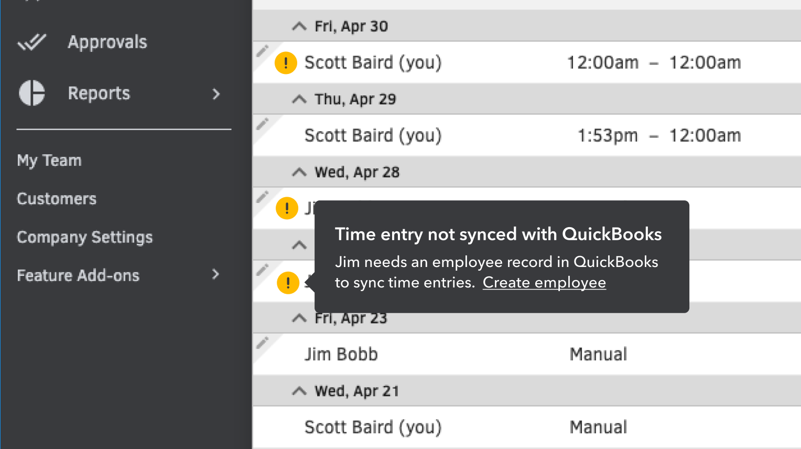Click the warning icon beside Scott Baird Apr 30
Image resolution: width=801 pixels, height=449 pixels.
286,63
